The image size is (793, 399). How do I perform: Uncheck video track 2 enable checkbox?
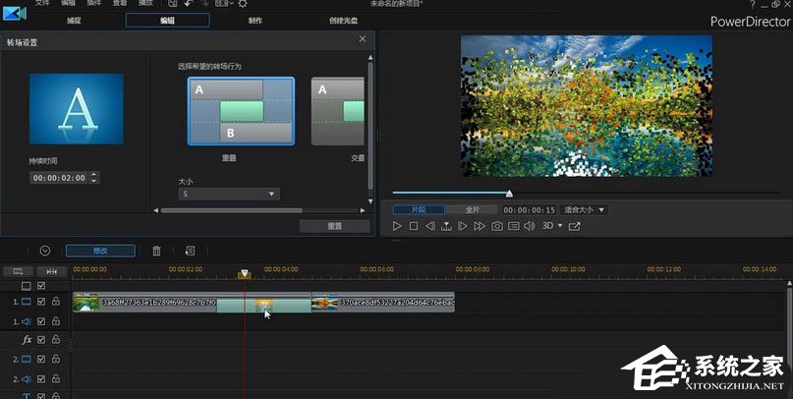coord(41,359)
